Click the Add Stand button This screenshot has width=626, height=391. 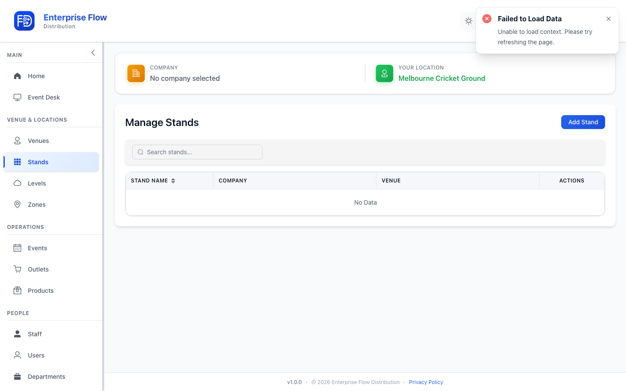(583, 122)
